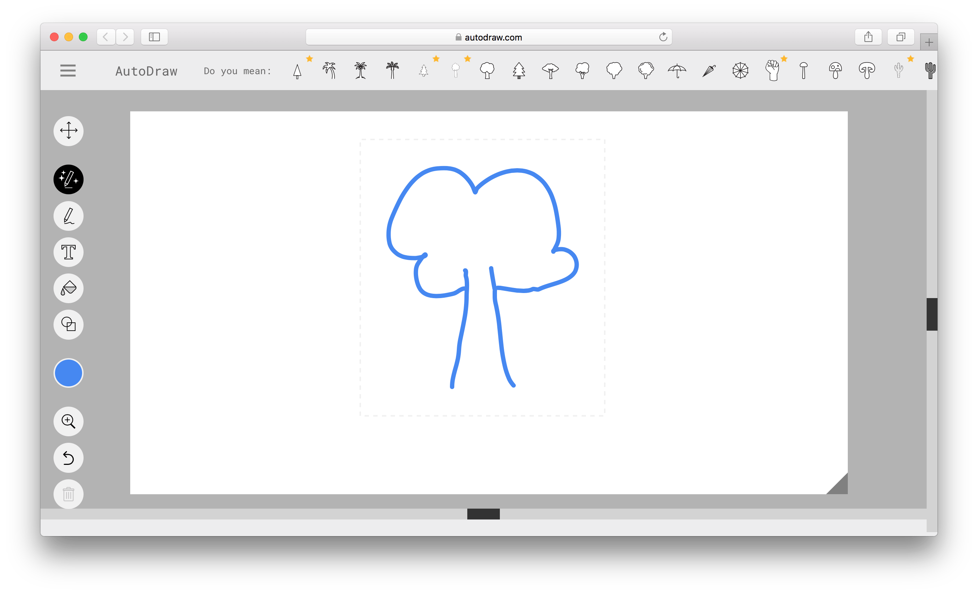Screen dimensions: 978x594
Task: Select the freehand Draw pencil tool
Action: pos(69,216)
